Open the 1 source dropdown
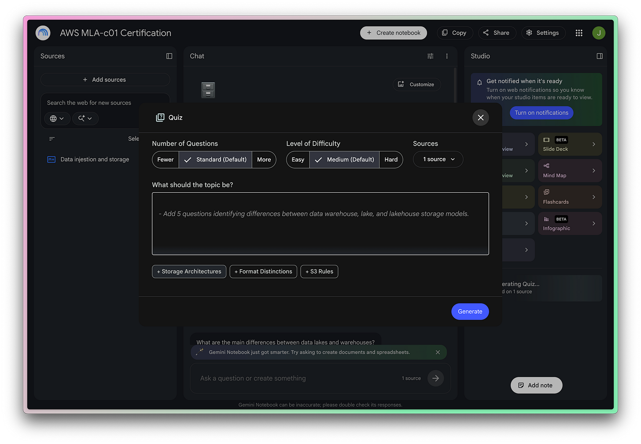The height and width of the screenshot is (444, 641). (x=438, y=159)
